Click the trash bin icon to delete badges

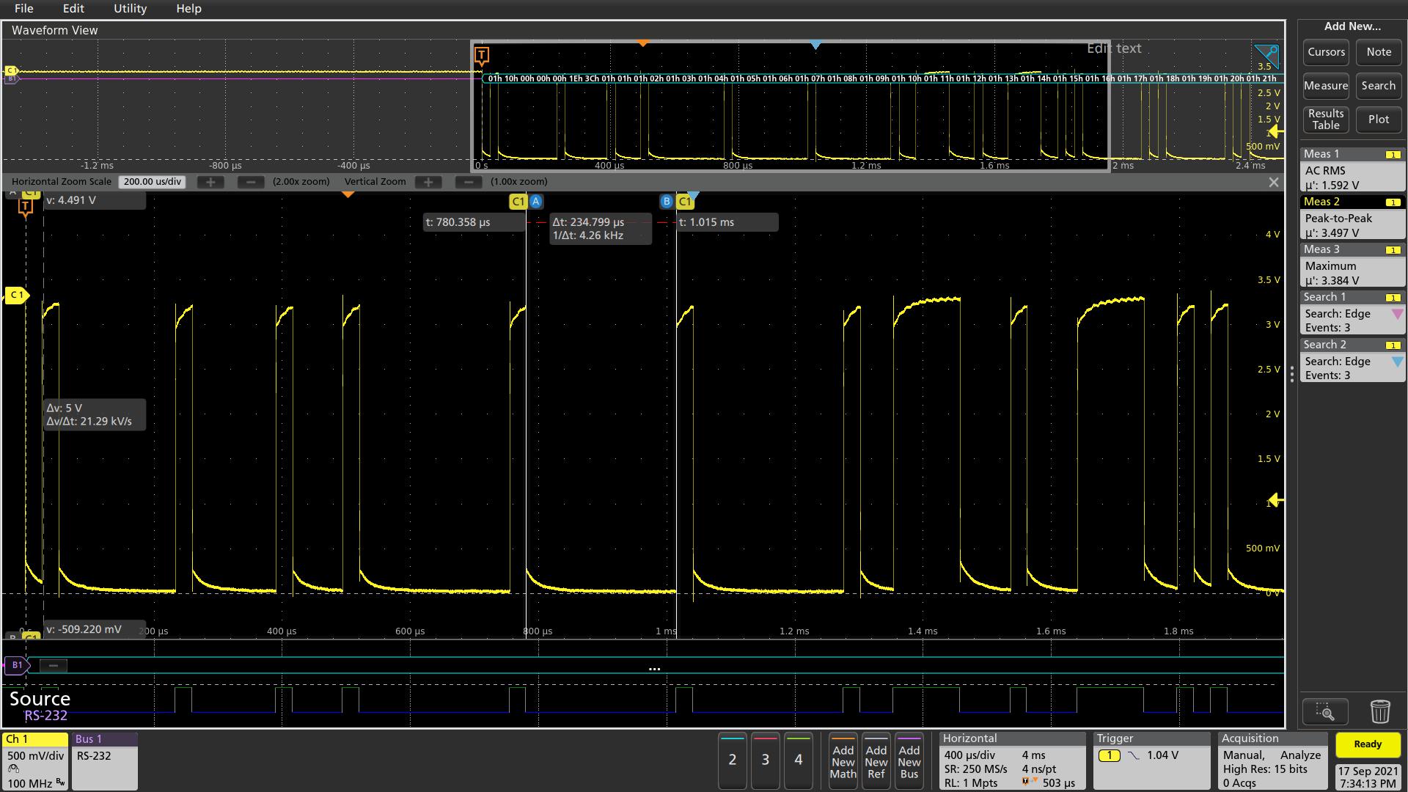click(x=1380, y=711)
